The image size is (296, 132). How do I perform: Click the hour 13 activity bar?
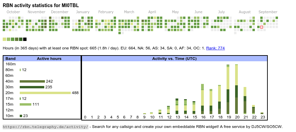pyautogui.click(x=177, y=106)
